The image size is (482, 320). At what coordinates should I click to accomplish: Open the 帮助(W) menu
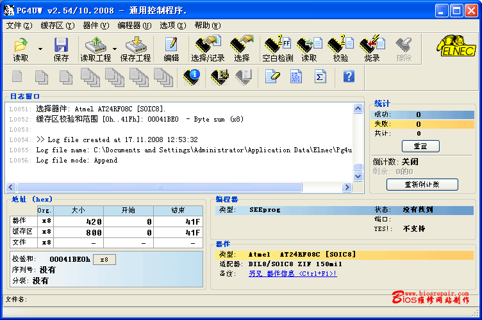208,26
